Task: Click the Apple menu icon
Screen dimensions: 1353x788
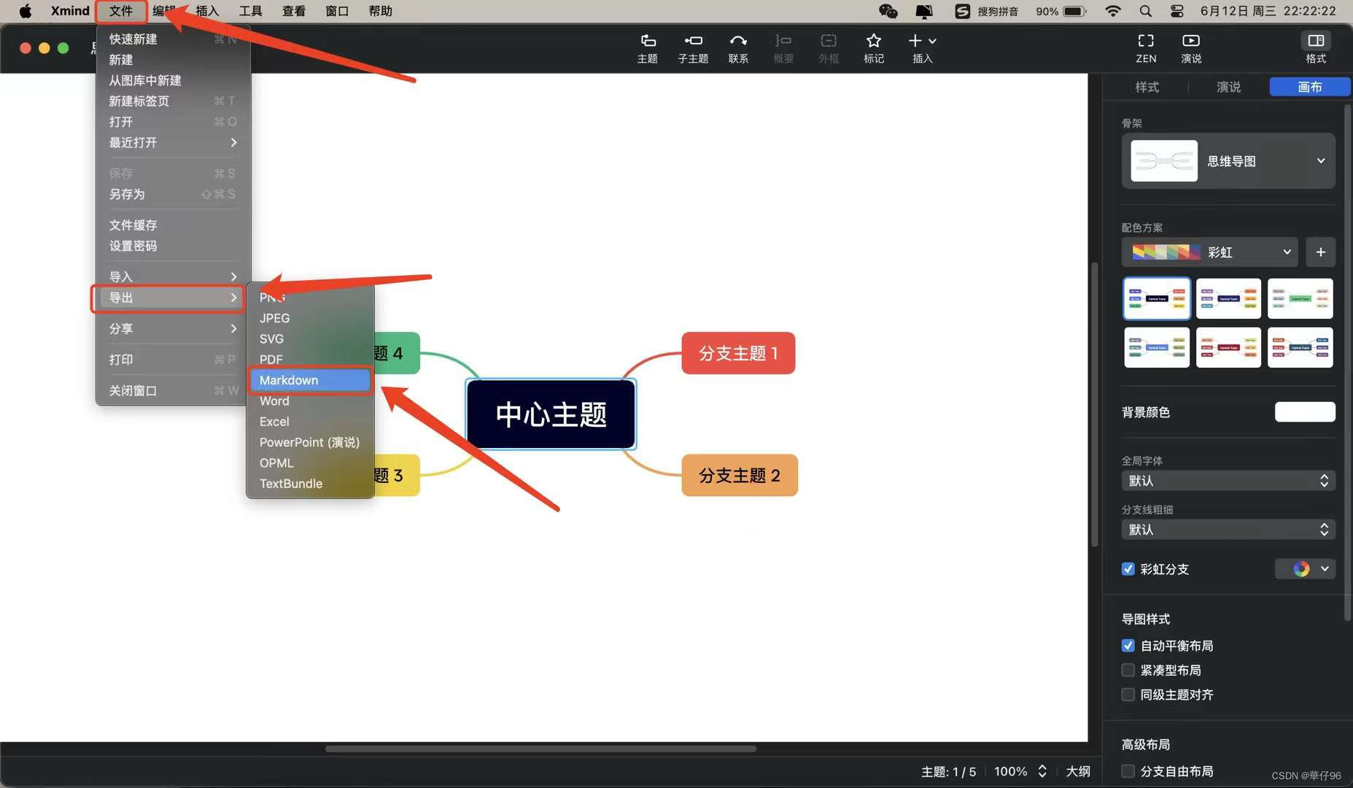Action: (26, 11)
